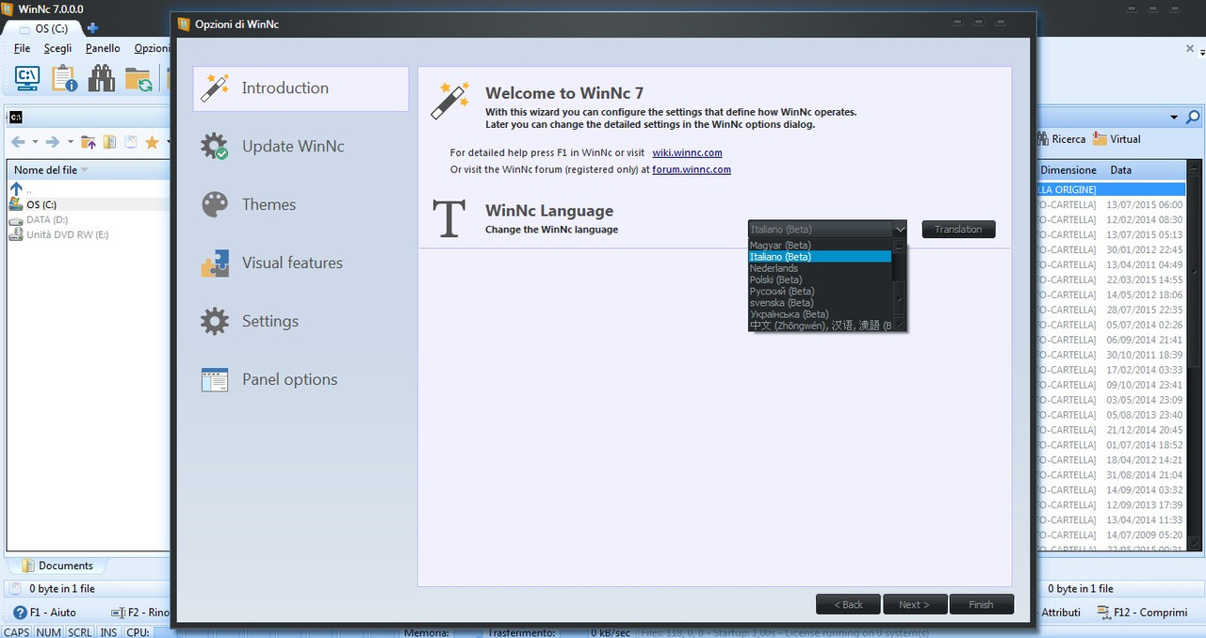
Task: Add a new tab with the blue plus
Action: pyautogui.click(x=92, y=28)
